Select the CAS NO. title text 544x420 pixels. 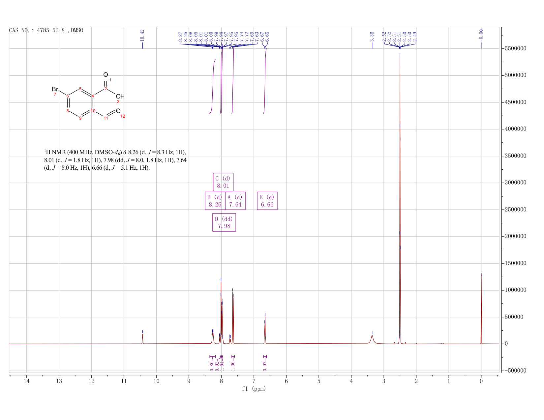tap(46, 30)
